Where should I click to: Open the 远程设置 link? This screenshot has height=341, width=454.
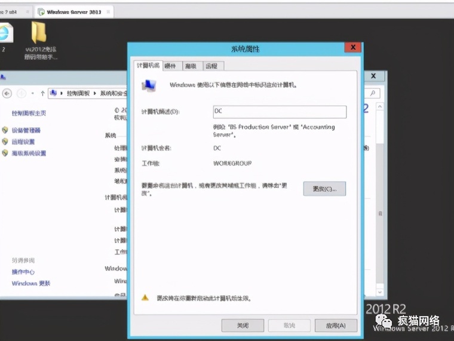coord(23,142)
